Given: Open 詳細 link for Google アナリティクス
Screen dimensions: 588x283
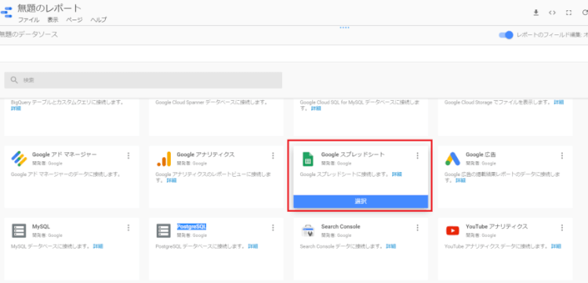Looking at the screenshot, I should [172, 181].
